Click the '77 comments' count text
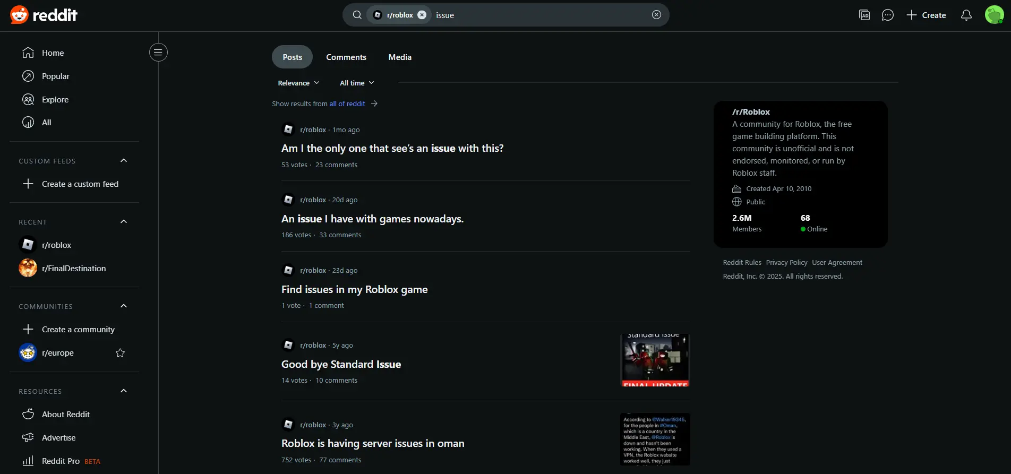Viewport: 1011px width, 474px height. click(x=340, y=460)
